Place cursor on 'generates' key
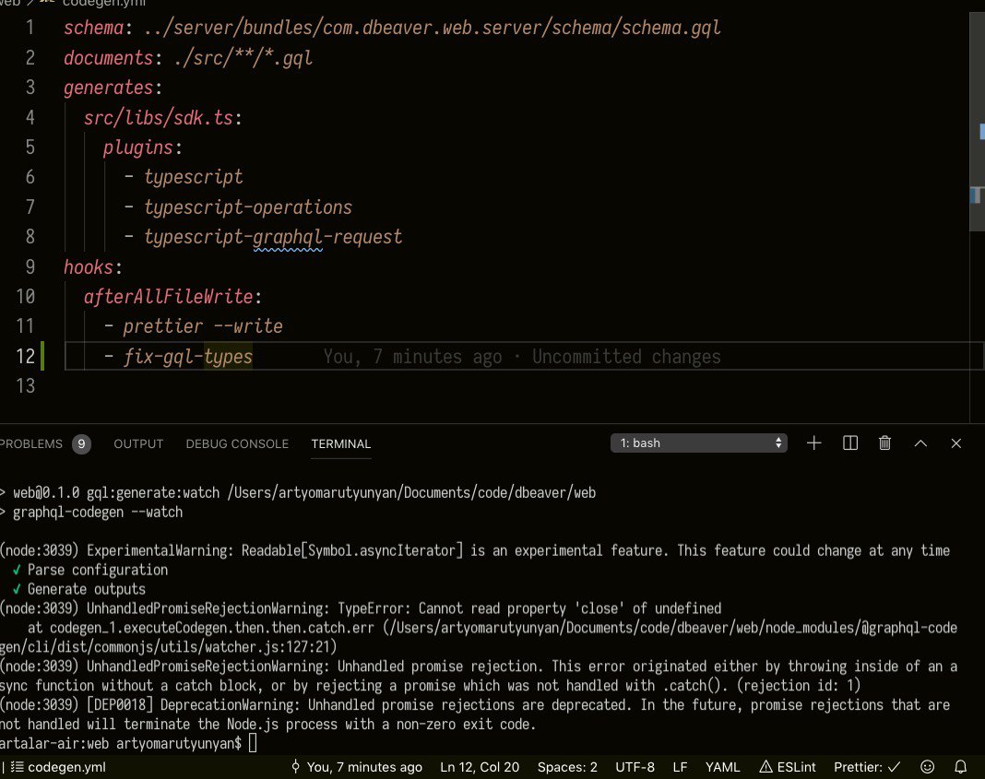 [x=108, y=88]
